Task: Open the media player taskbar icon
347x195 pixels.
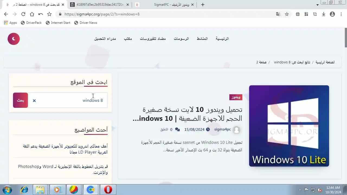Action: point(57,190)
